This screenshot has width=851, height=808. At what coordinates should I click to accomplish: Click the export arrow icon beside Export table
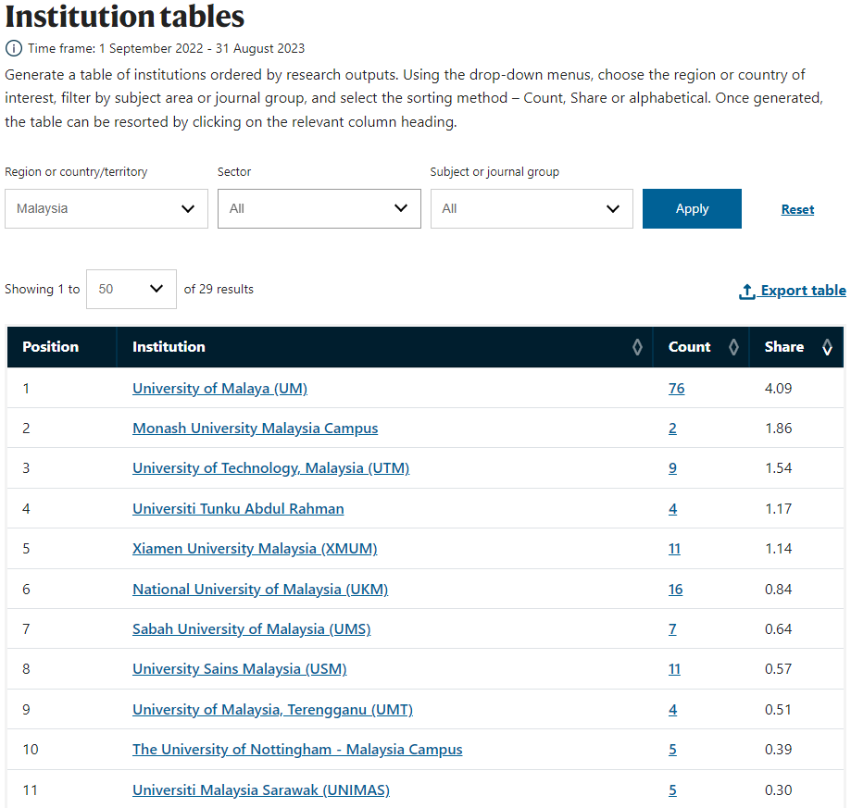746,291
